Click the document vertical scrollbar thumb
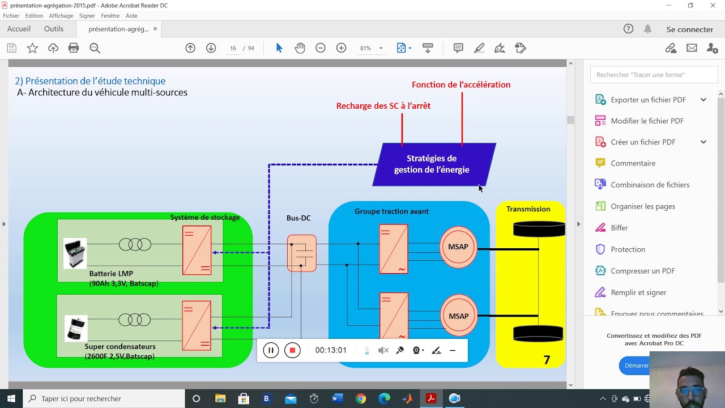 (570, 120)
